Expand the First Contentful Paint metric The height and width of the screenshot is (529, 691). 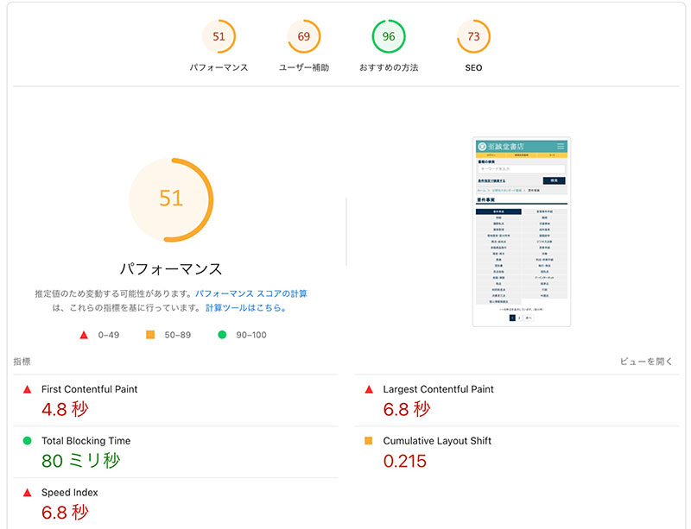[x=176, y=400]
